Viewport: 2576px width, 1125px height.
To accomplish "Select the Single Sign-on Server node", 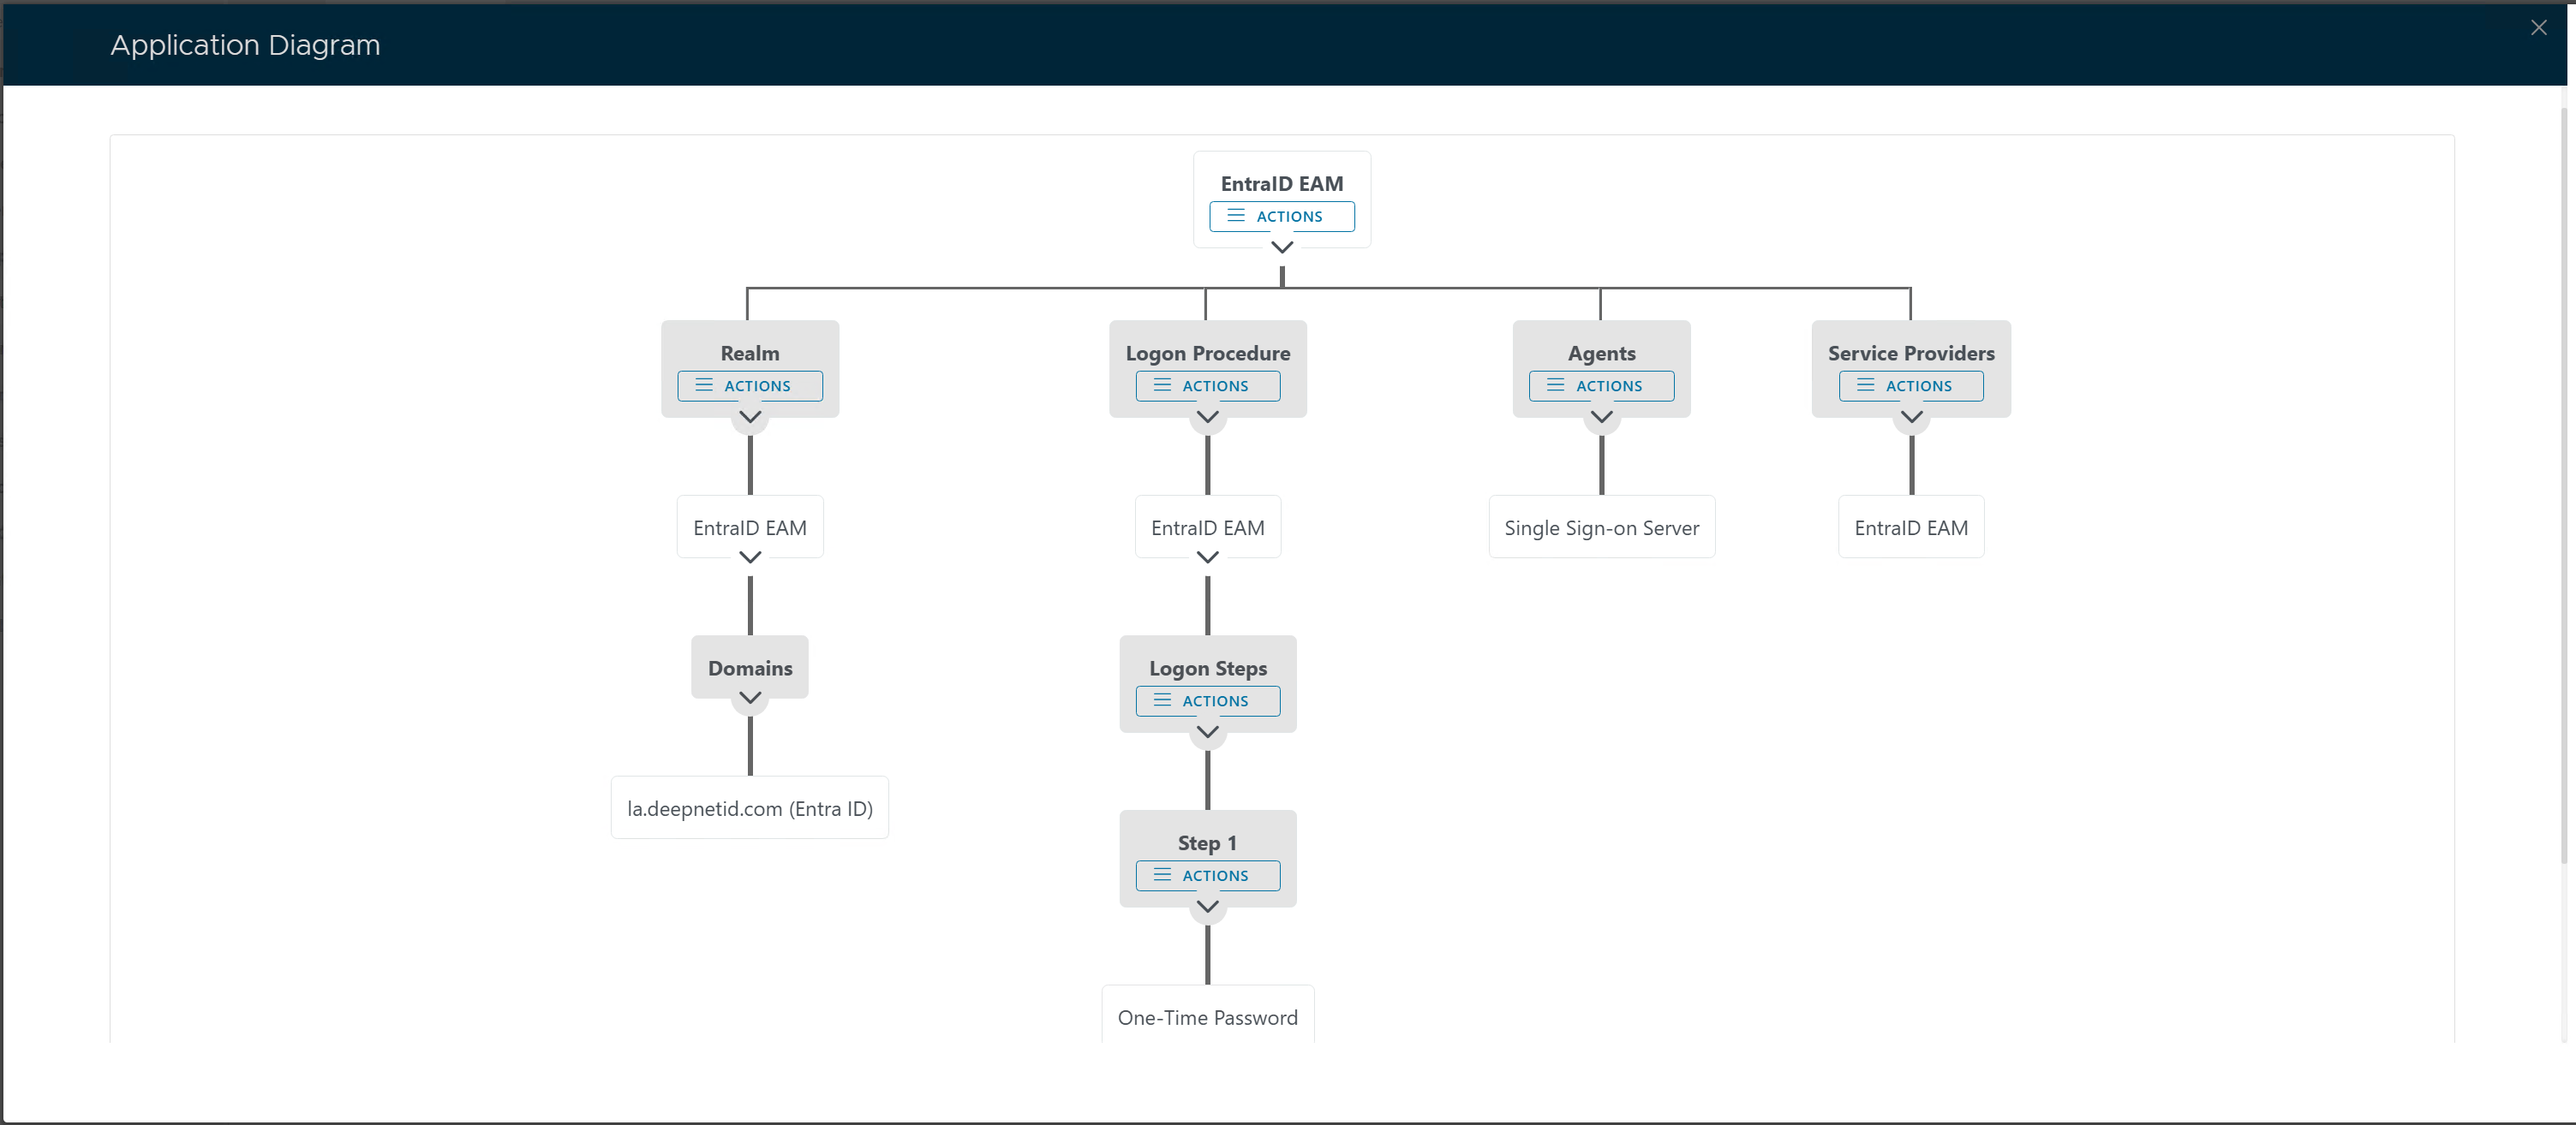I will 1600,527.
